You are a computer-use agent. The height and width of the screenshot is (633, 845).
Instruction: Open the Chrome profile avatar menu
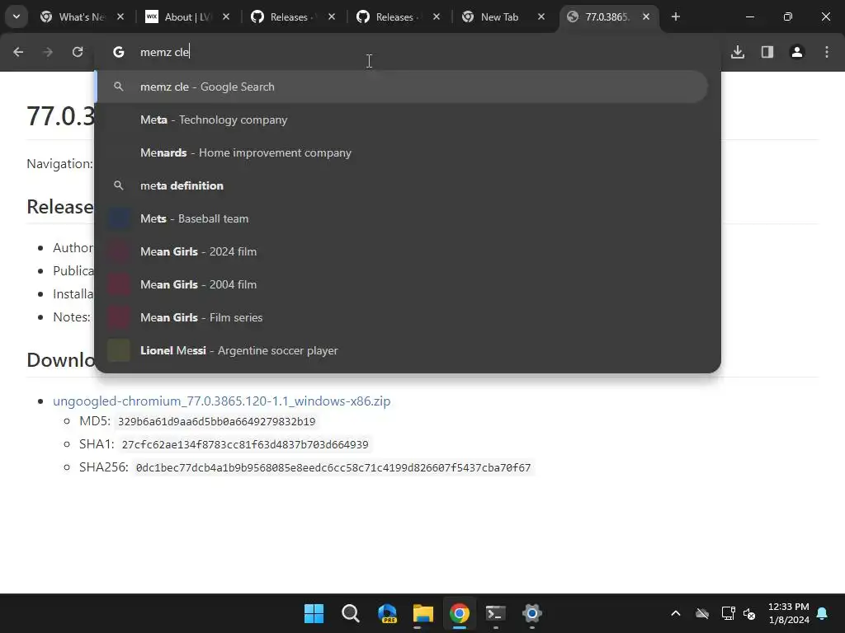click(x=797, y=52)
